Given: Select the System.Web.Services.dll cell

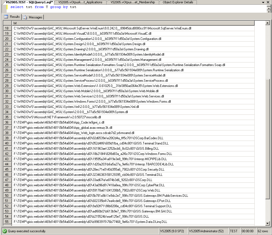Looking at the screenshot, I should [133, 96].
